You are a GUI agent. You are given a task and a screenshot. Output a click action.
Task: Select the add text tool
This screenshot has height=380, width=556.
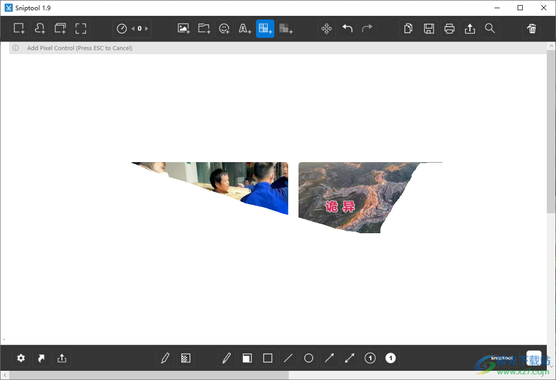(x=244, y=28)
